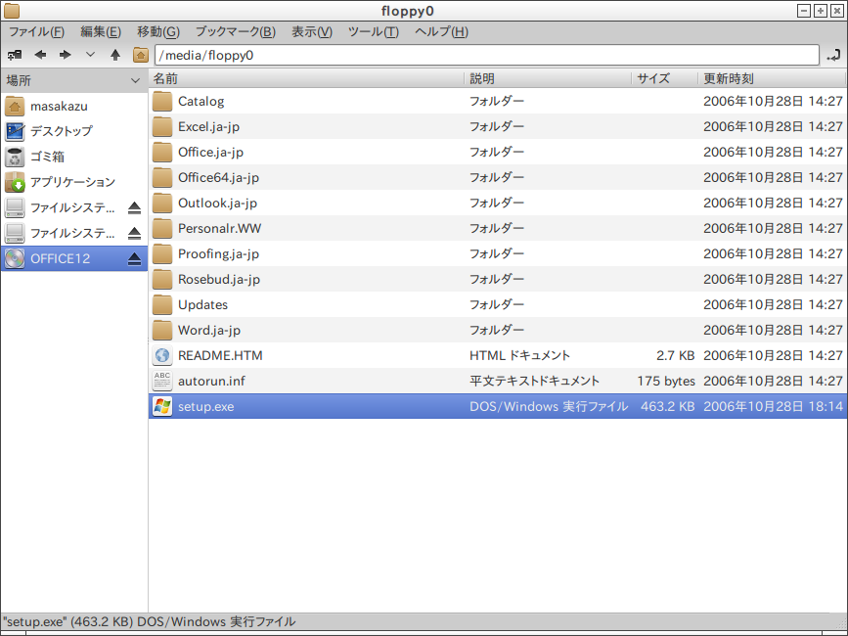Select masakazu home in places

(74, 106)
